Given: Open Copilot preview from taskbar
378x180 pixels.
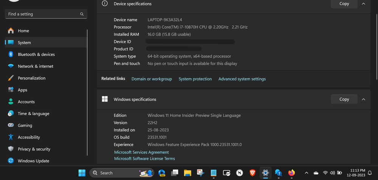Looking at the screenshot, I should (x=162, y=173).
